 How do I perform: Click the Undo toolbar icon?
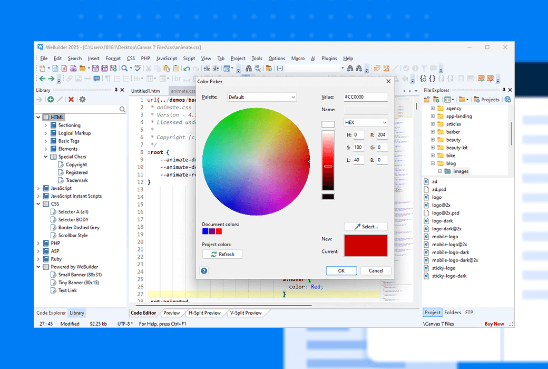[x=187, y=69]
